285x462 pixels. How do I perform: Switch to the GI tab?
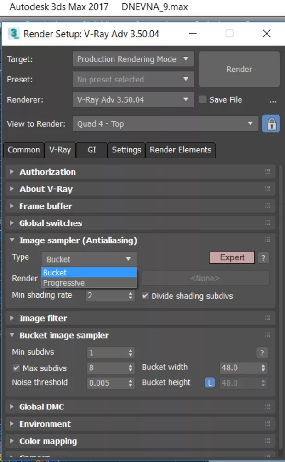[91, 150]
